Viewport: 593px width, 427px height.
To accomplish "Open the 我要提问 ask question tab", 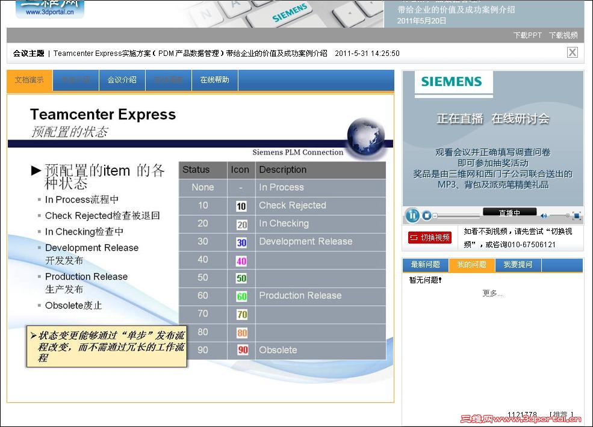I will click(x=518, y=265).
